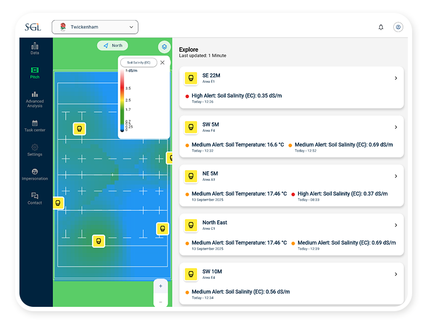Click the sensor marker at pitch bottom center
Viewport: 431px width, 323px height.
coord(98,241)
